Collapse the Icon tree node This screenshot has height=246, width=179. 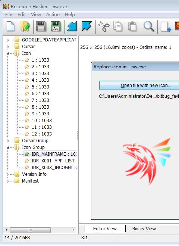click(x=8, y=53)
